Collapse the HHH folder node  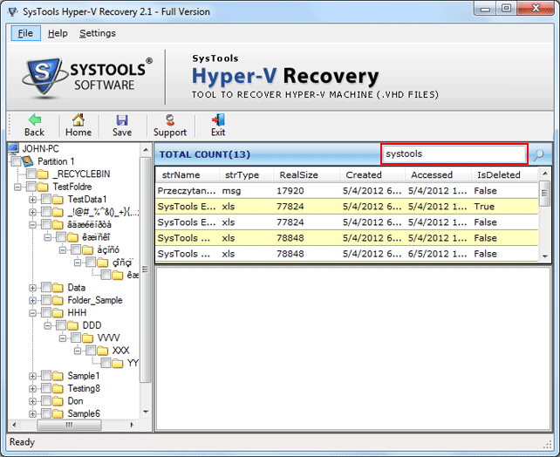[33, 313]
